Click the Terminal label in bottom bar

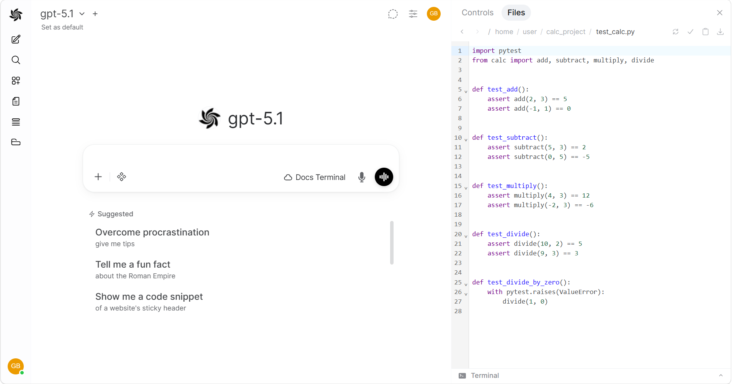tap(485, 376)
